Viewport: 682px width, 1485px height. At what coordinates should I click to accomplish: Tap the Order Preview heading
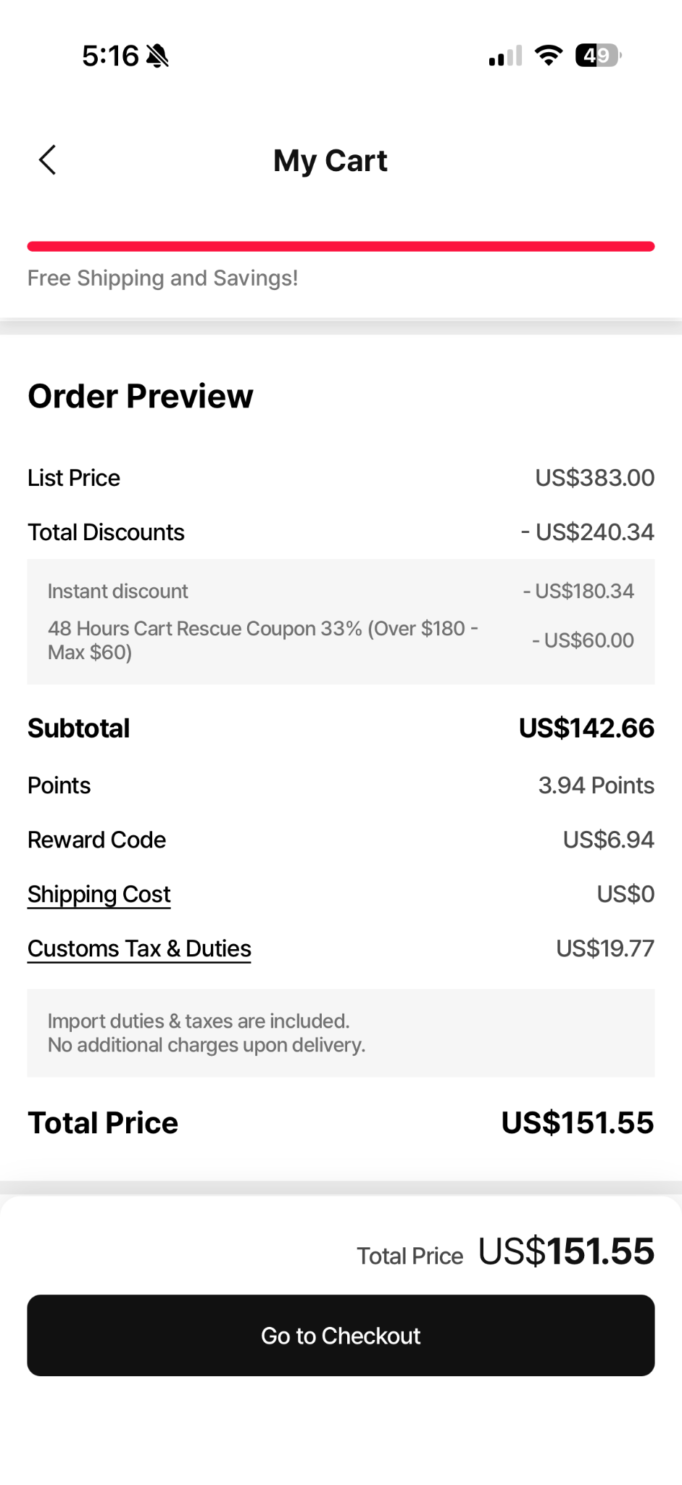(x=141, y=396)
